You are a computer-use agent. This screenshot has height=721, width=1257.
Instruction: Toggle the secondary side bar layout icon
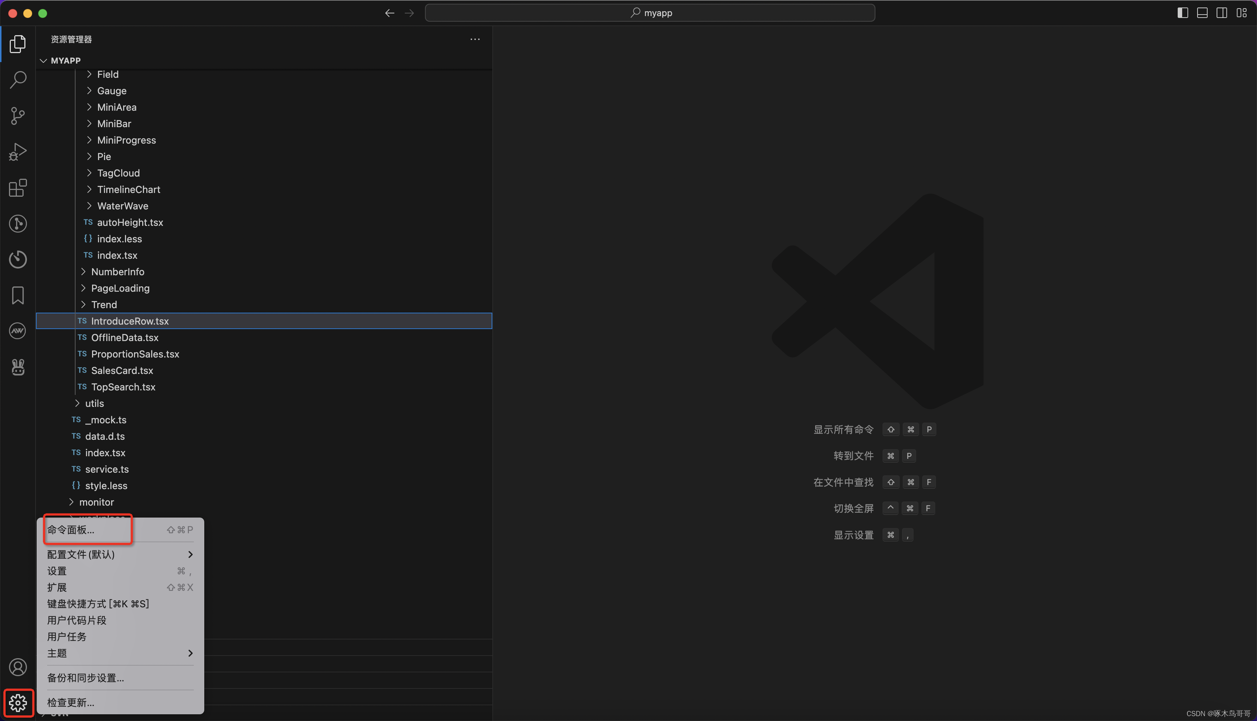1222,13
